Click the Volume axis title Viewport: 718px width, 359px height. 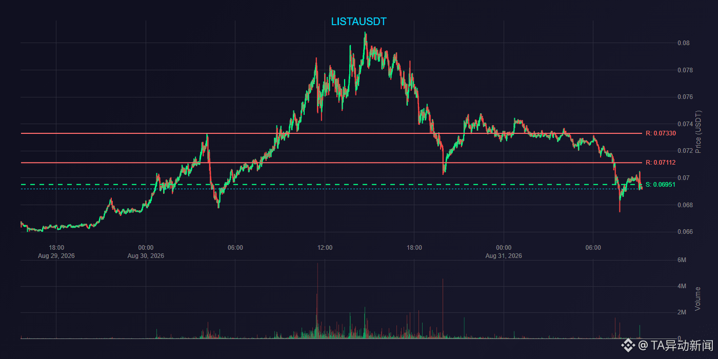pos(698,298)
